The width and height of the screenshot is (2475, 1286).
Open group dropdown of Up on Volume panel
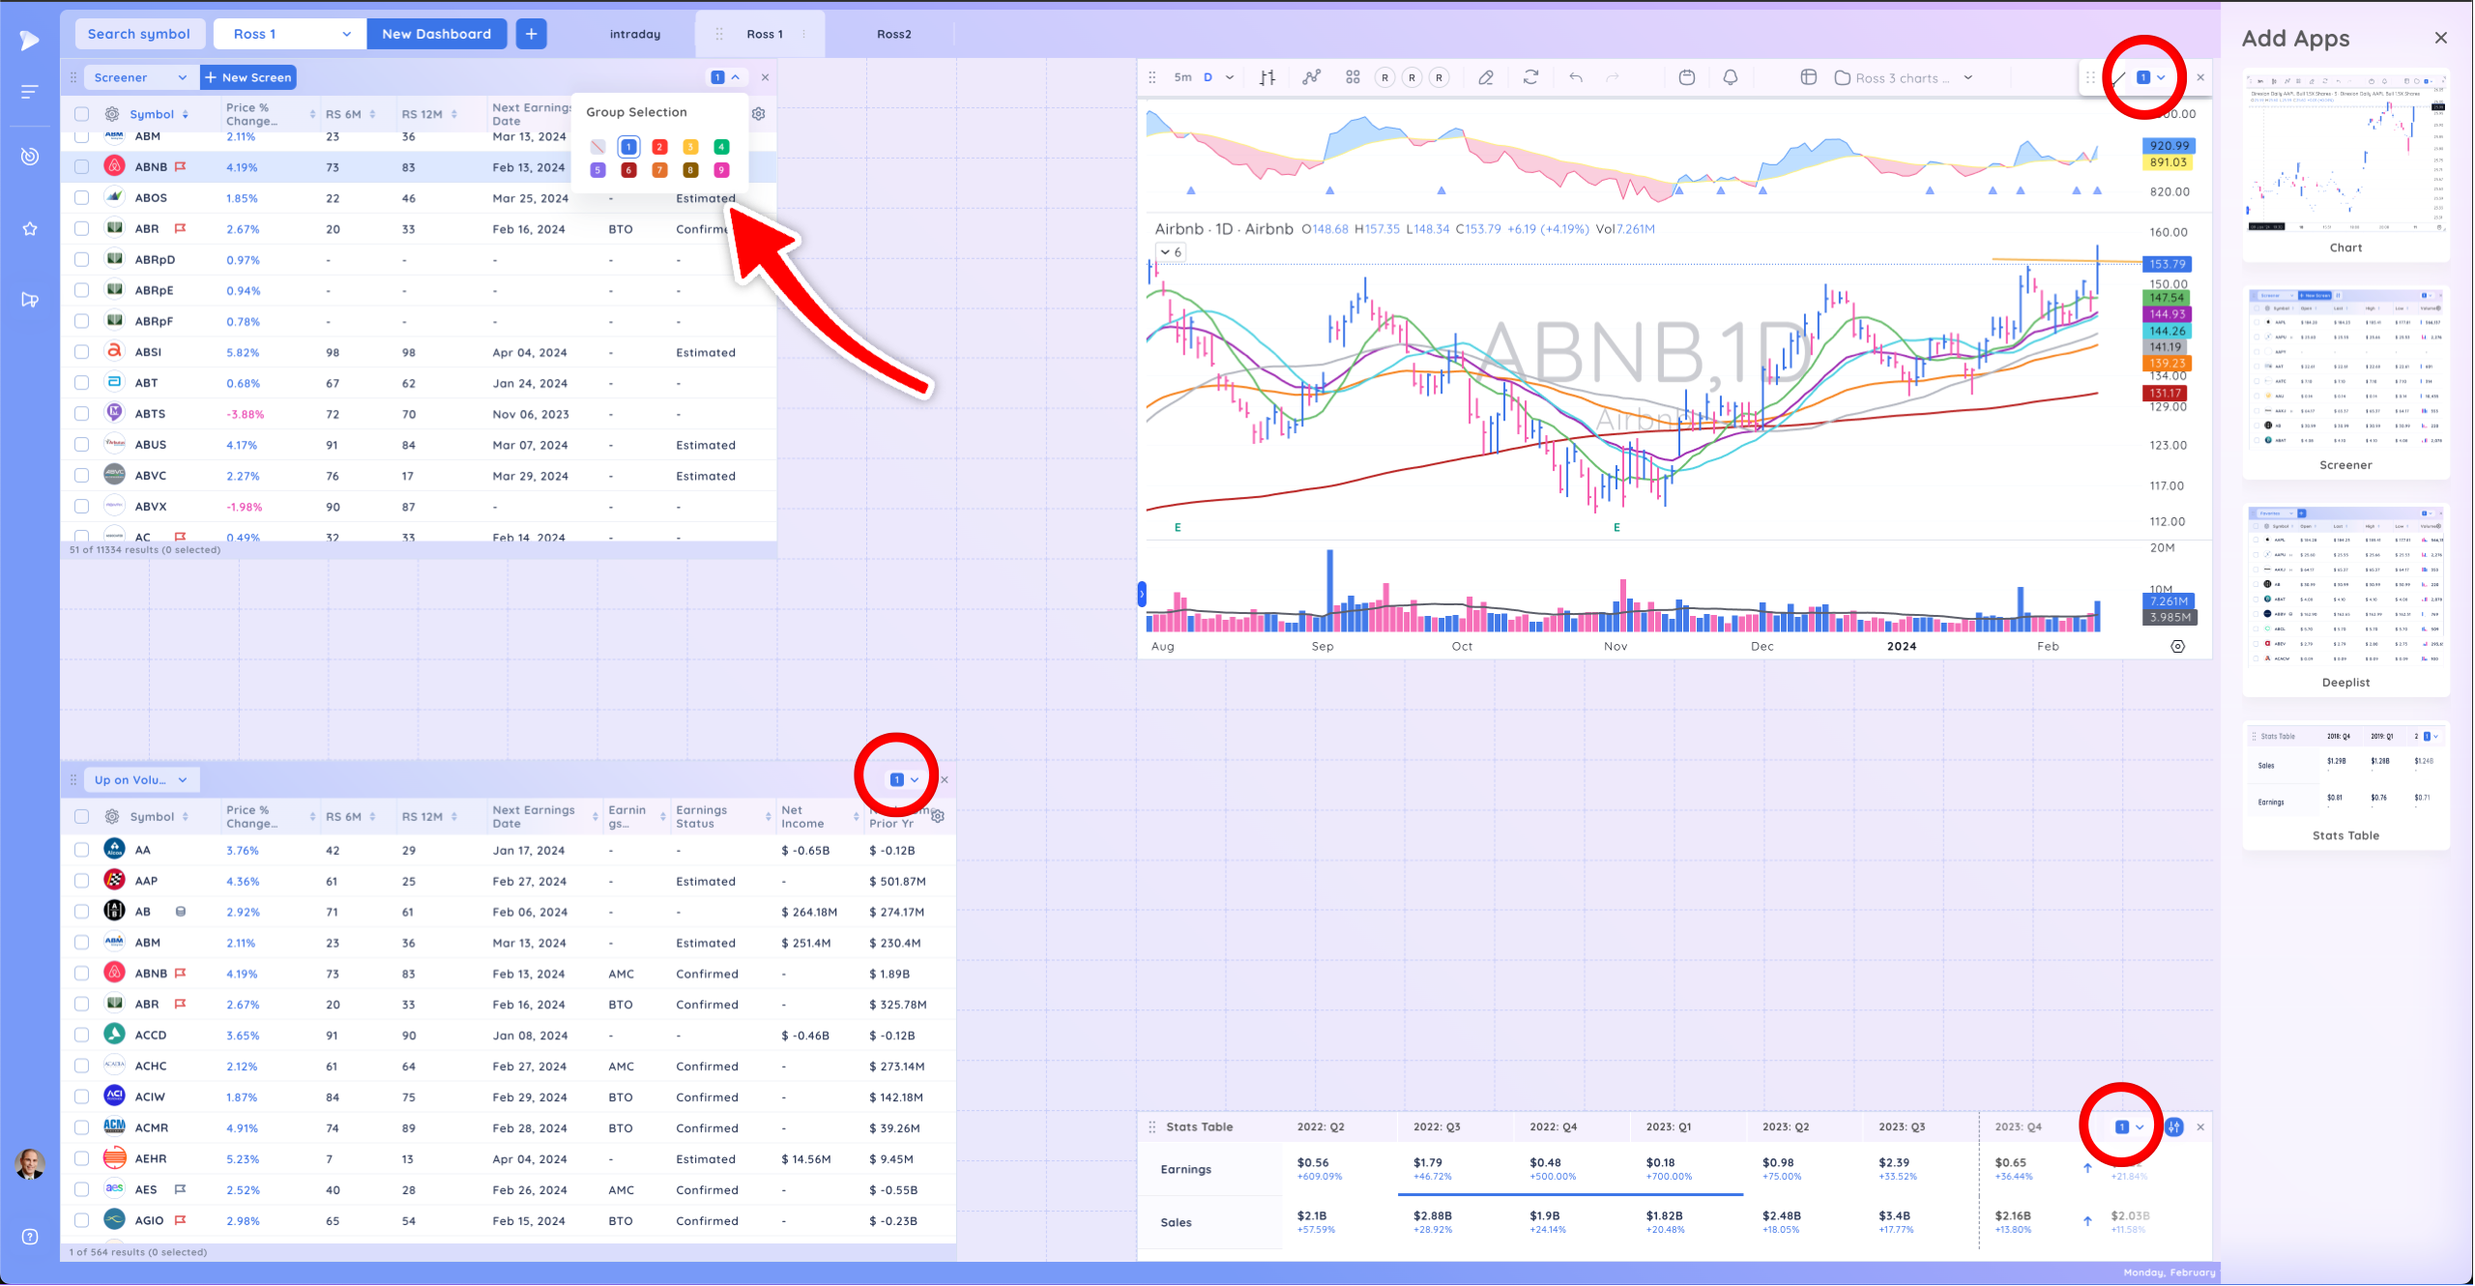click(905, 780)
